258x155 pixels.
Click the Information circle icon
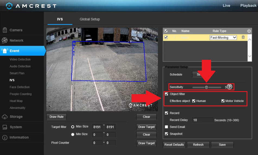[5, 137]
